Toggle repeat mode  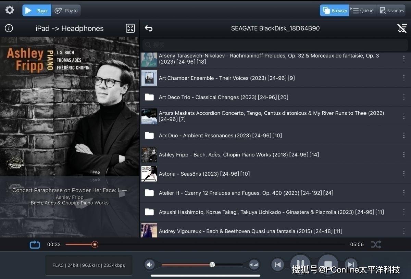click(35, 244)
